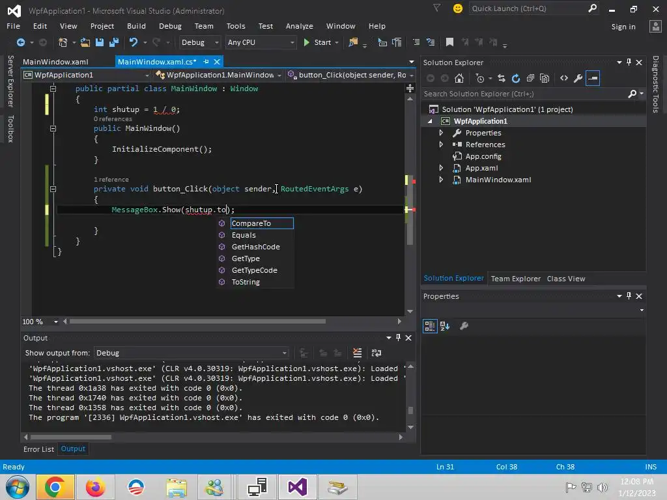Image resolution: width=667 pixels, height=500 pixels.
Task: Open the 100 % zoom level dropdown
Action: point(40,322)
